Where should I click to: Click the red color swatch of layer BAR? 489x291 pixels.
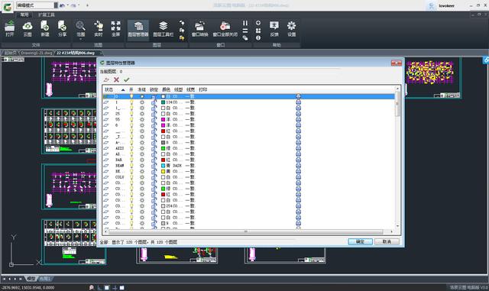click(163, 160)
